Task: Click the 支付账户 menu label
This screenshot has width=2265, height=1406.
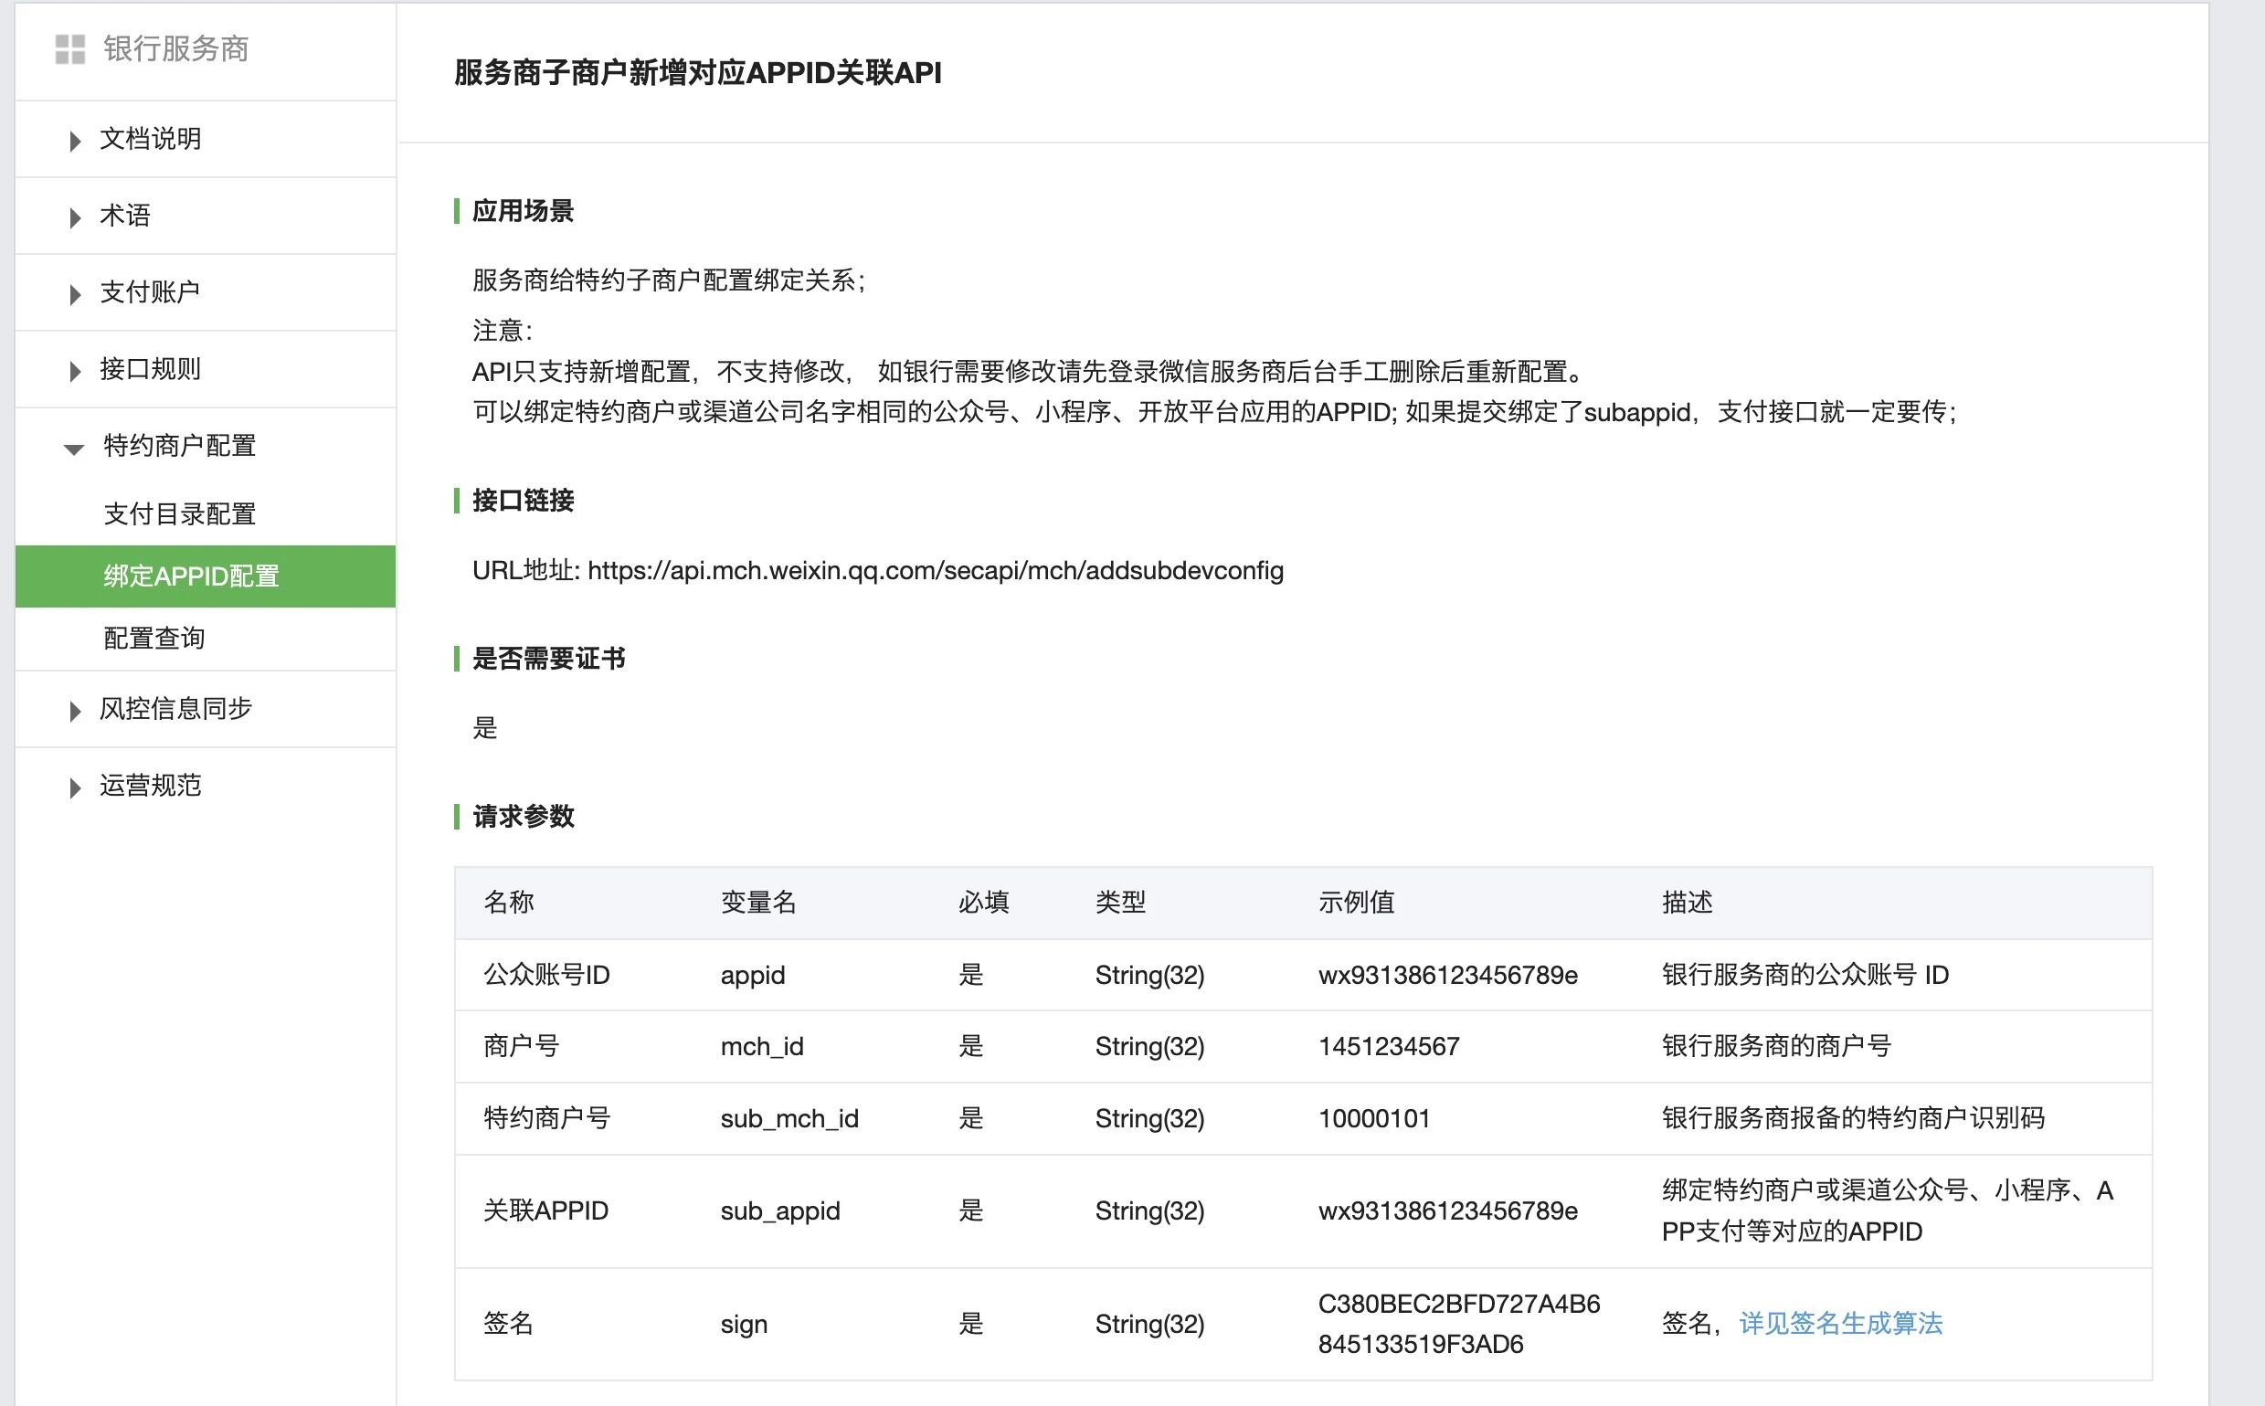Action: pos(151,293)
